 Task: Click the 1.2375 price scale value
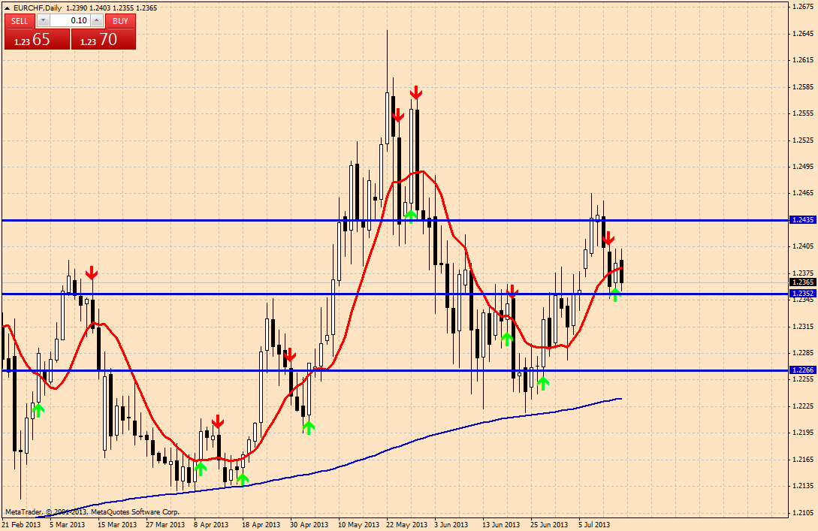[803, 273]
